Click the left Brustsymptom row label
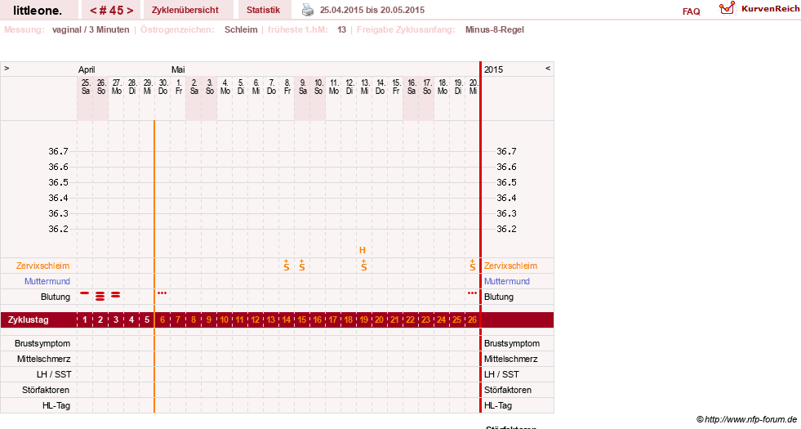 pyautogui.click(x=42, y=343)
